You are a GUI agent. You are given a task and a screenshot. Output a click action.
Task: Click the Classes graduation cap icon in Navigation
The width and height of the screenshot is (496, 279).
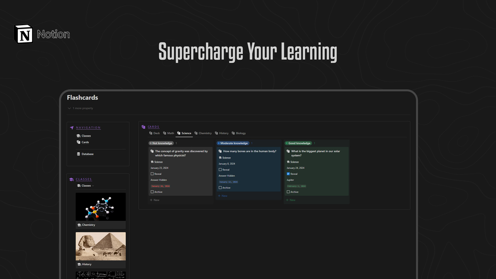pos(78,136)
